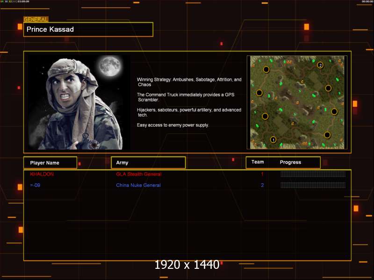The image size is (374, 280).
Task: Click the China Nuke General army entry
Action: pyautogui.click(x=138, y=185)
